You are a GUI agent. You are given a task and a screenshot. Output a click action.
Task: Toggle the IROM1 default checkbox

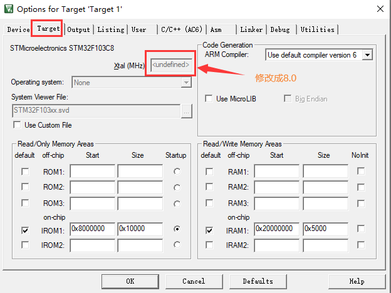[x=25, y=230]
